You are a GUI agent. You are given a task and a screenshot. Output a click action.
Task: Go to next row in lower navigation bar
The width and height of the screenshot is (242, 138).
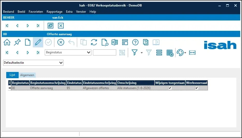coord(28,53)
